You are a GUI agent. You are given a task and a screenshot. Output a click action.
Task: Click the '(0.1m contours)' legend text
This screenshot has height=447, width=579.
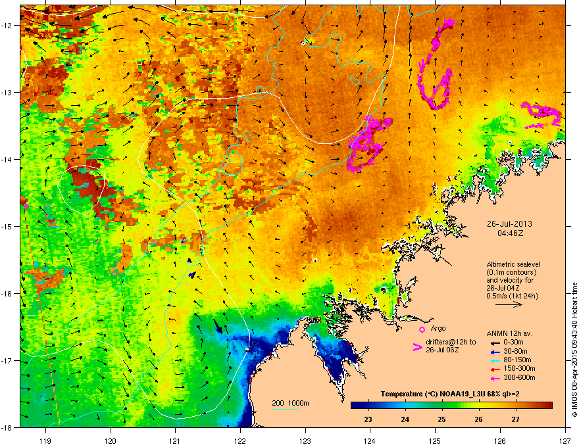pyautogui.click(x=511, y=273)
